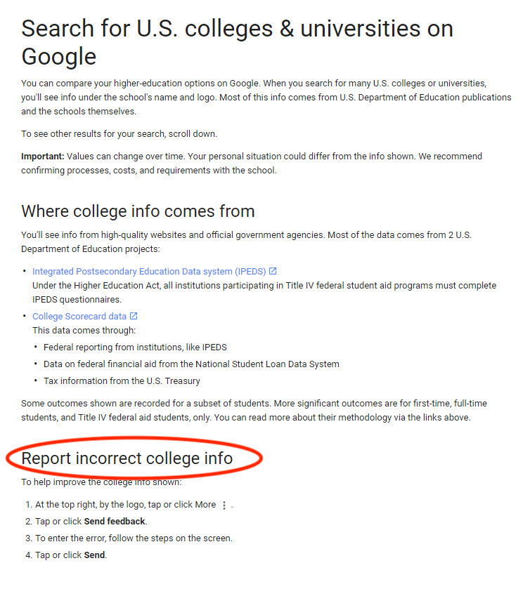530x589 pixels.
Task: Select the "Where college info comes from" heading
Action: (x=138, y=211)
